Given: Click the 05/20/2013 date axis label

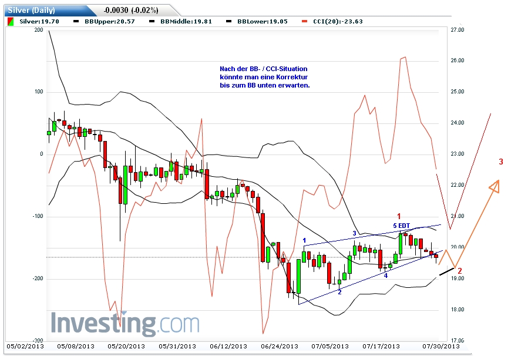Looking at the screenshot, I should pyautogui.click(x=126, y=347).
